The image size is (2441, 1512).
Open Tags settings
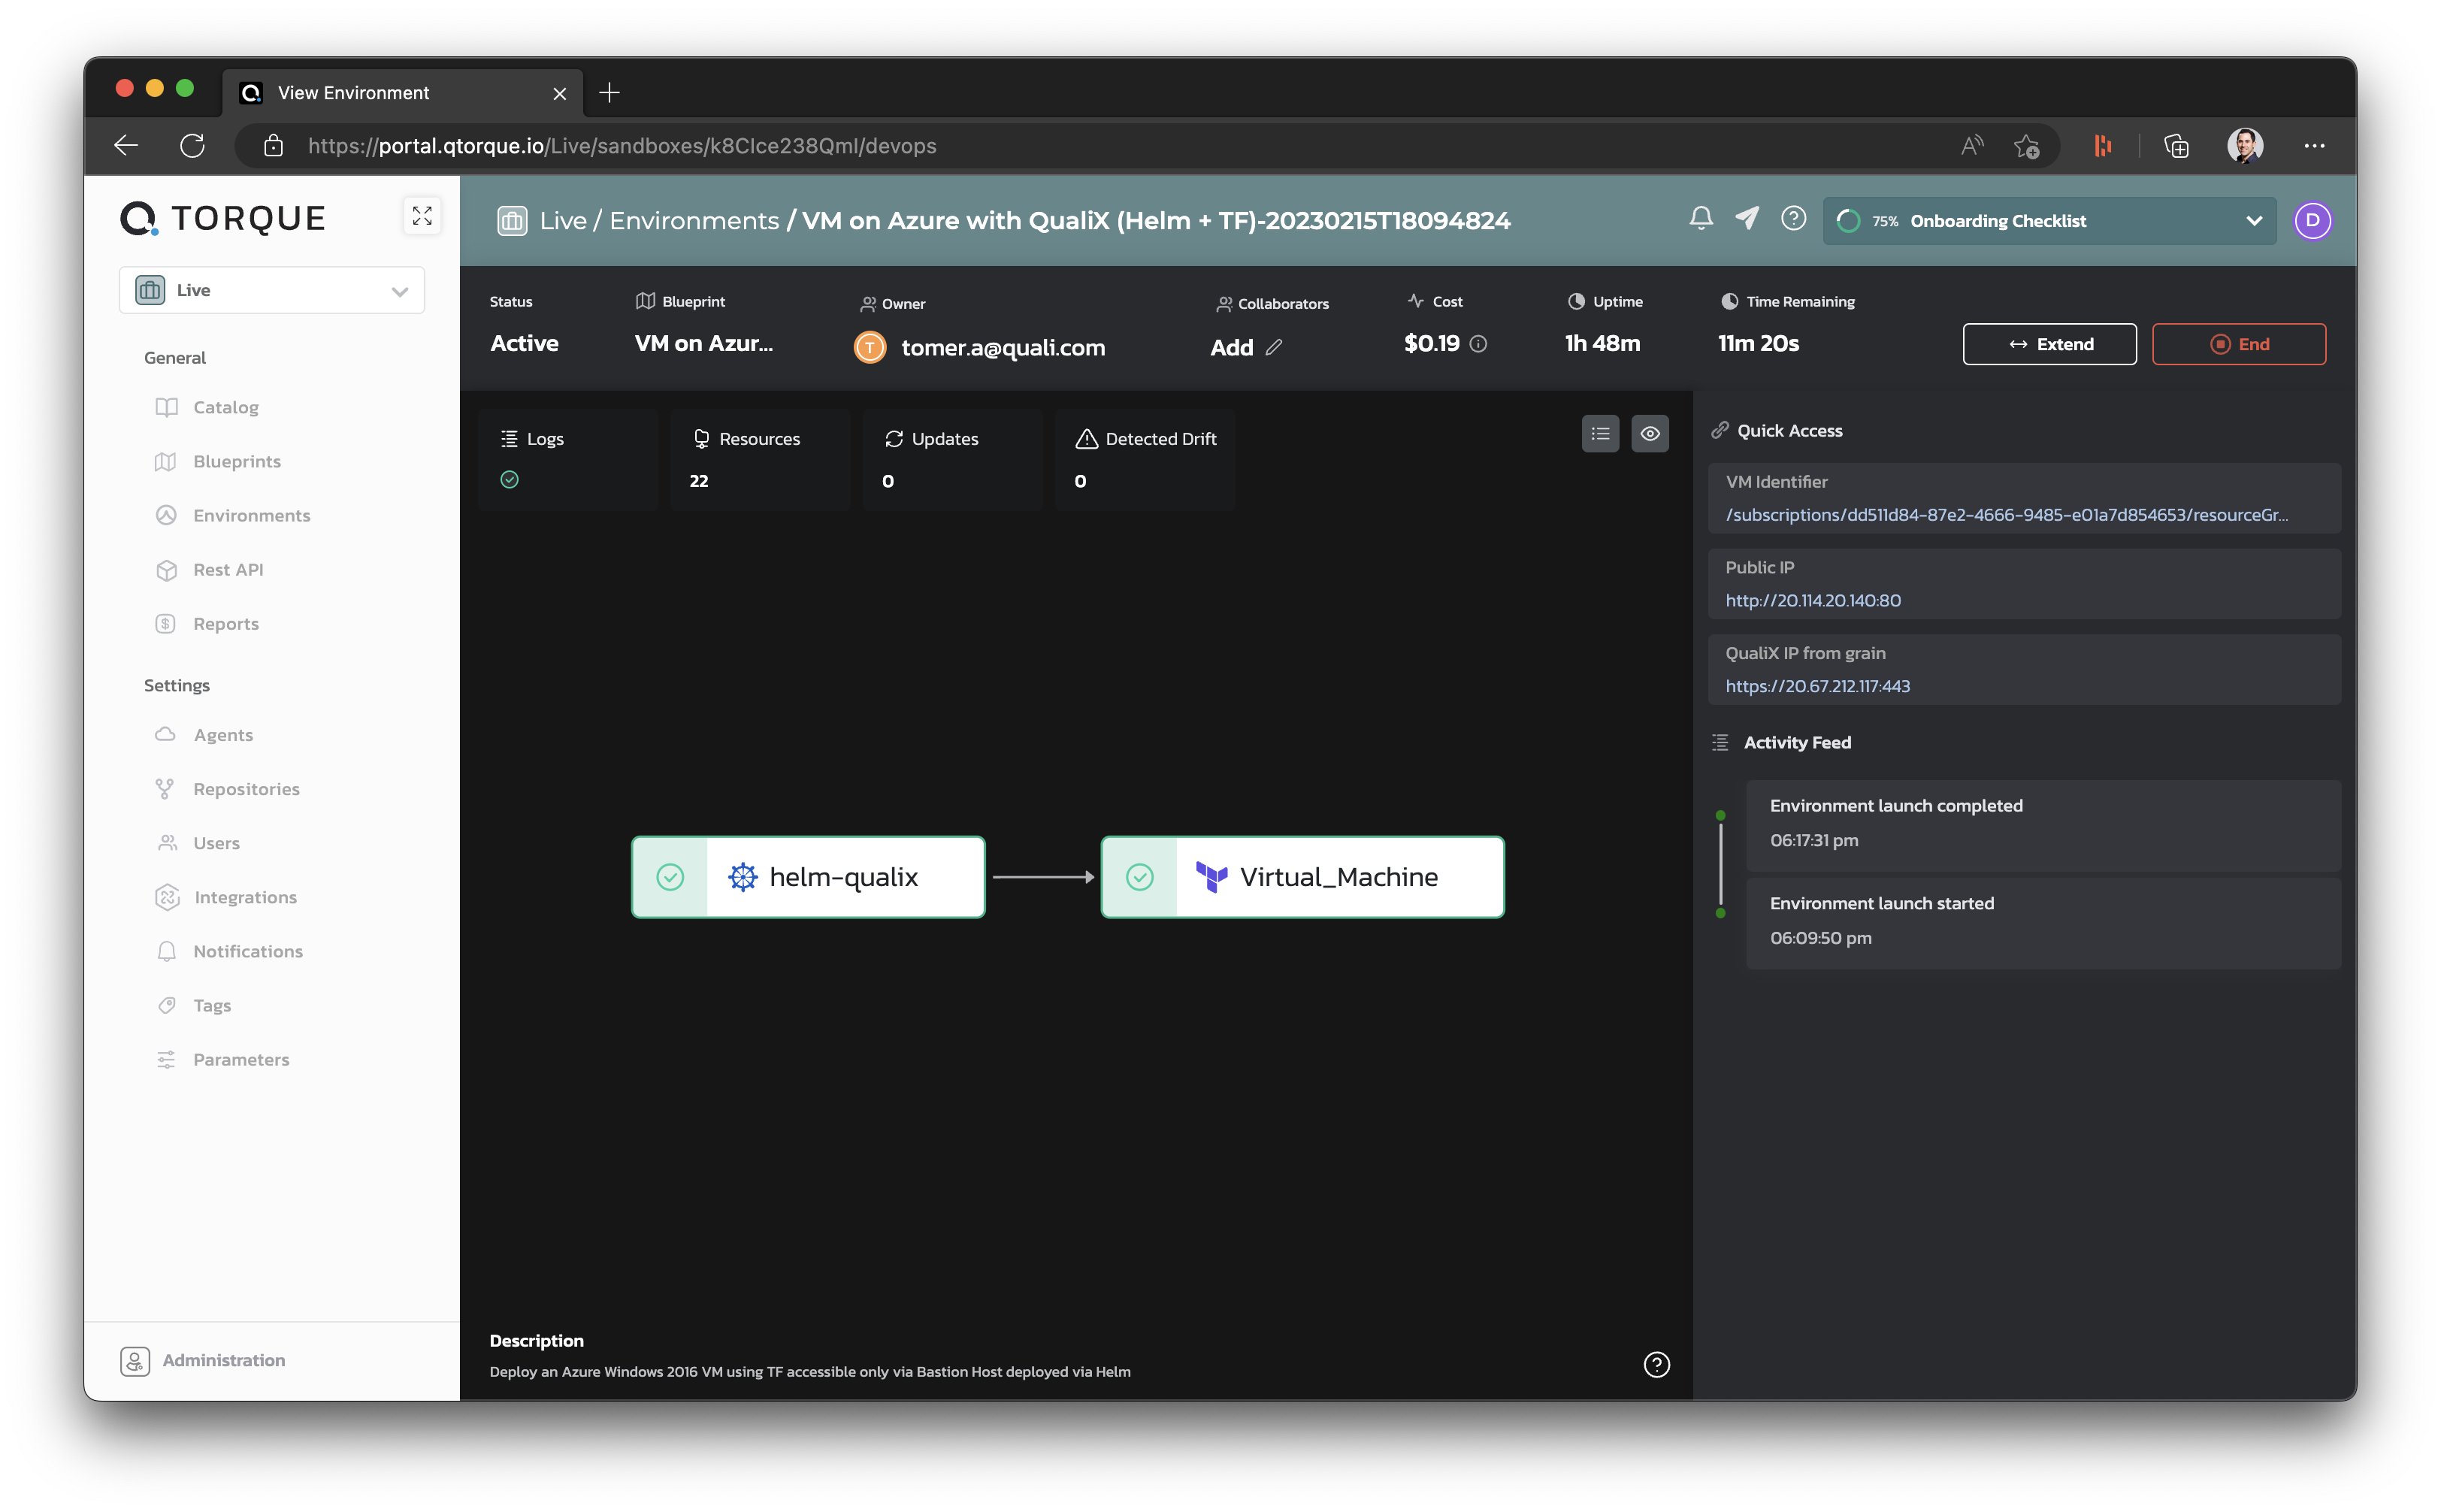coord(212,1005)
